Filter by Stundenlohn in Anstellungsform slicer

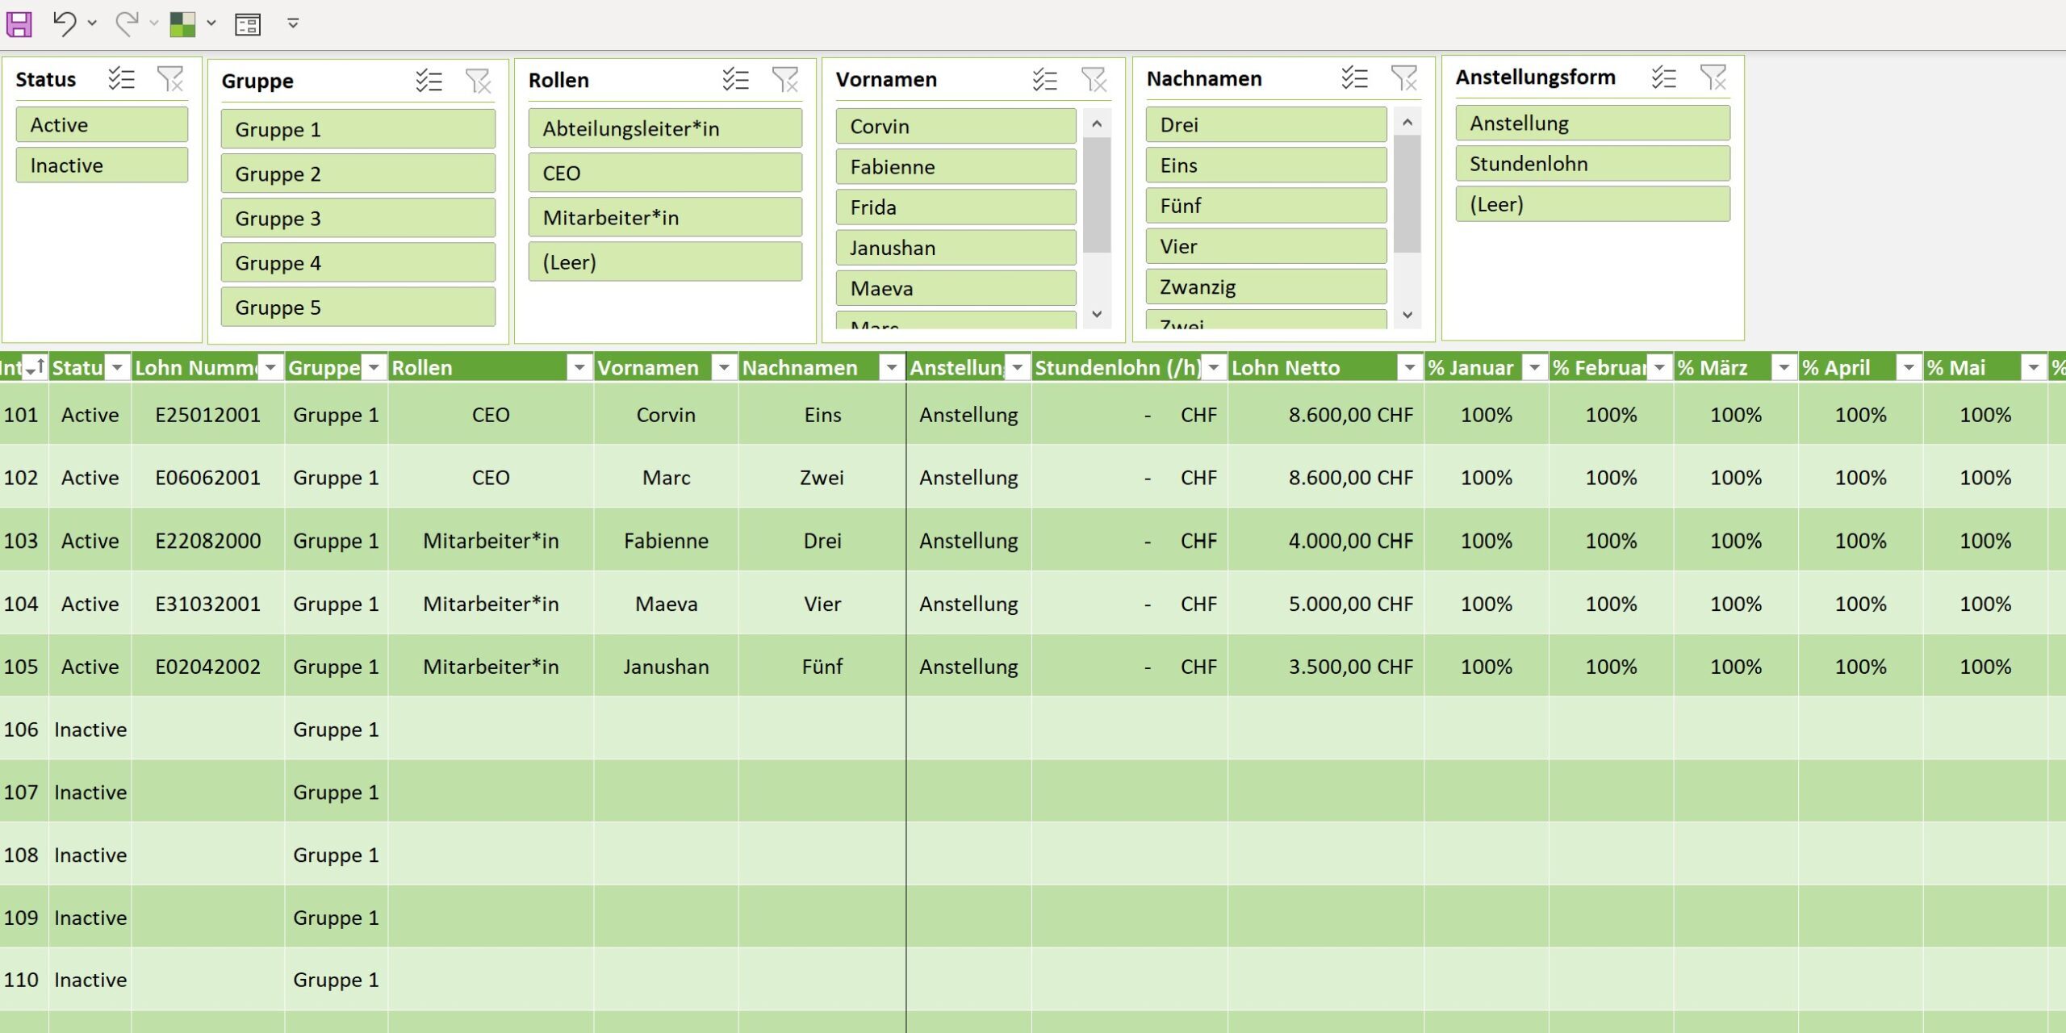tap(1591, 164)
